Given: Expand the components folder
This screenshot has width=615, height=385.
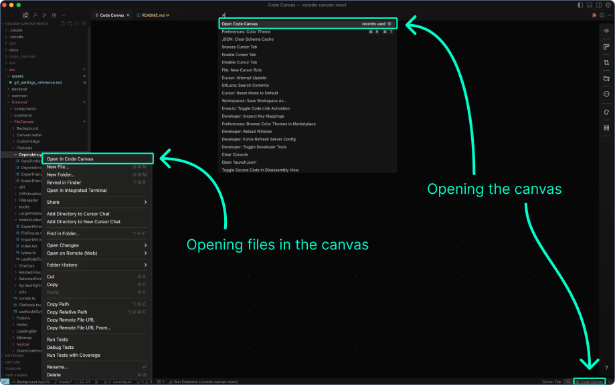Looking at the screenshot, I should tap(44, 108).
